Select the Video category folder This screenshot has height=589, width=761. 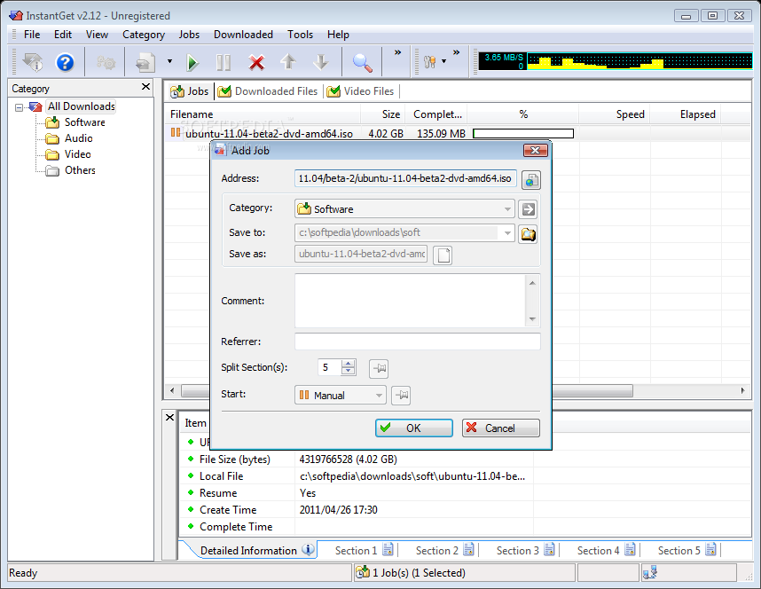coord(78,154)
